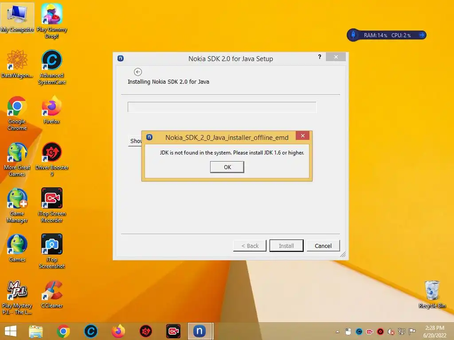Click the back arrow in setup header
This screenshot has height=340, width=454.
coord(138,72)
